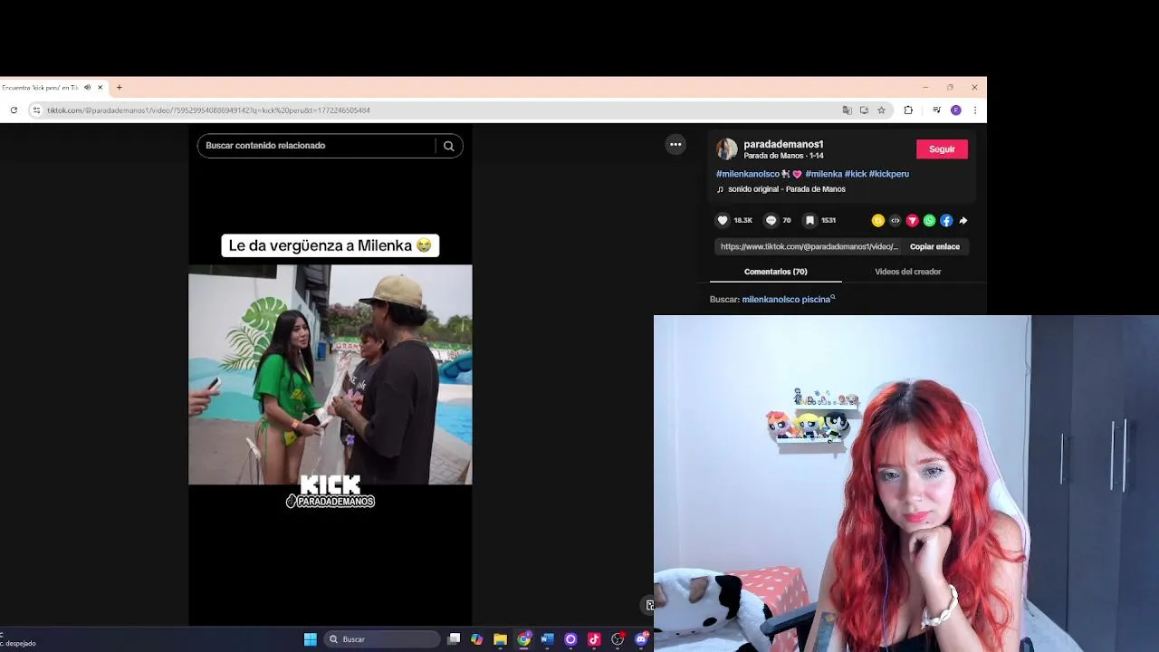Click the TikTok video player

click(x=330, y=375)
